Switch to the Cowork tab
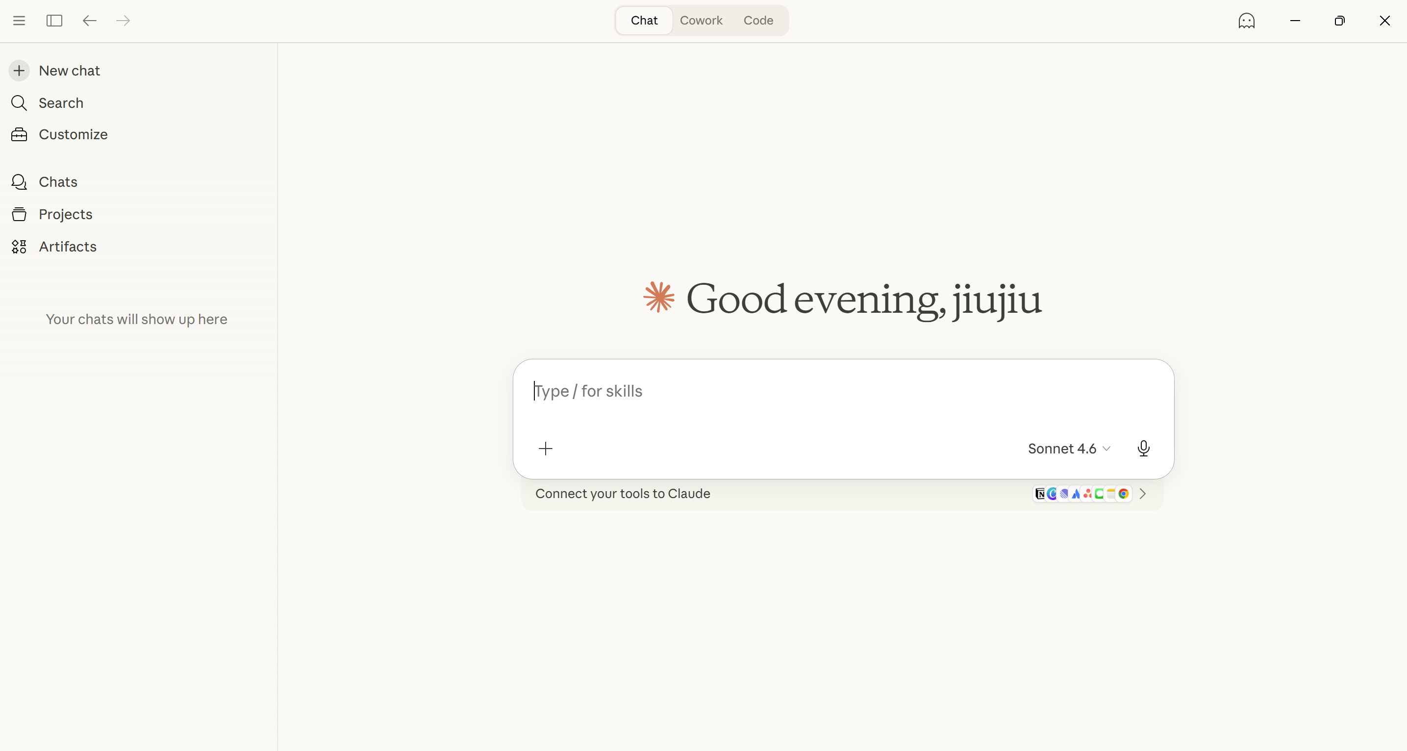 701,21
